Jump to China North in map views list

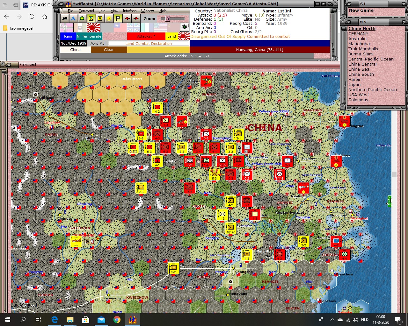click(362, 28)
